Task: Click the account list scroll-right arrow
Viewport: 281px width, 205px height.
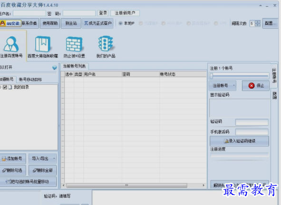Action: point(203,185)
